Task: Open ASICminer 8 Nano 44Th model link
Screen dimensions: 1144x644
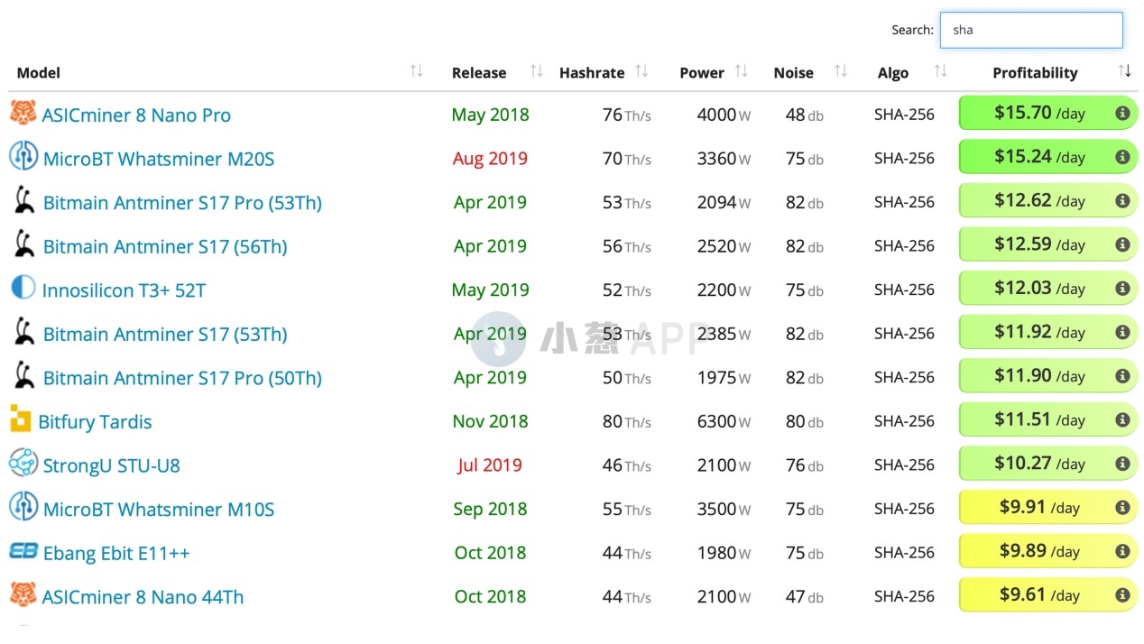Action: click(143, 597)
